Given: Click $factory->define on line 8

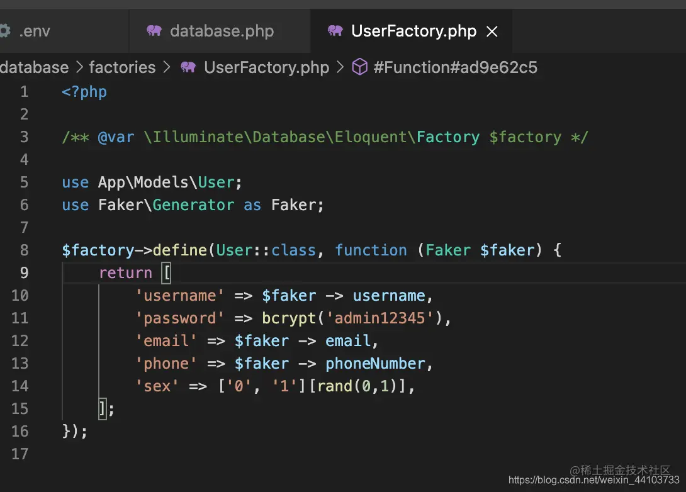Looking at the screenshot, I should tap(135, 250).
